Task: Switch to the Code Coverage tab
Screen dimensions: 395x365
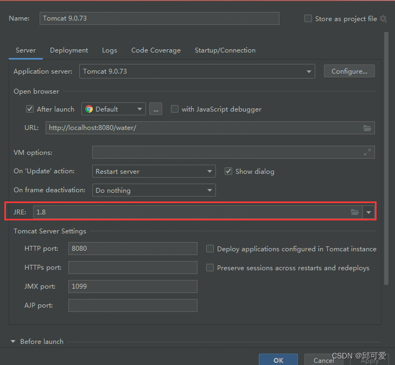Action: (x=156, y=50)
